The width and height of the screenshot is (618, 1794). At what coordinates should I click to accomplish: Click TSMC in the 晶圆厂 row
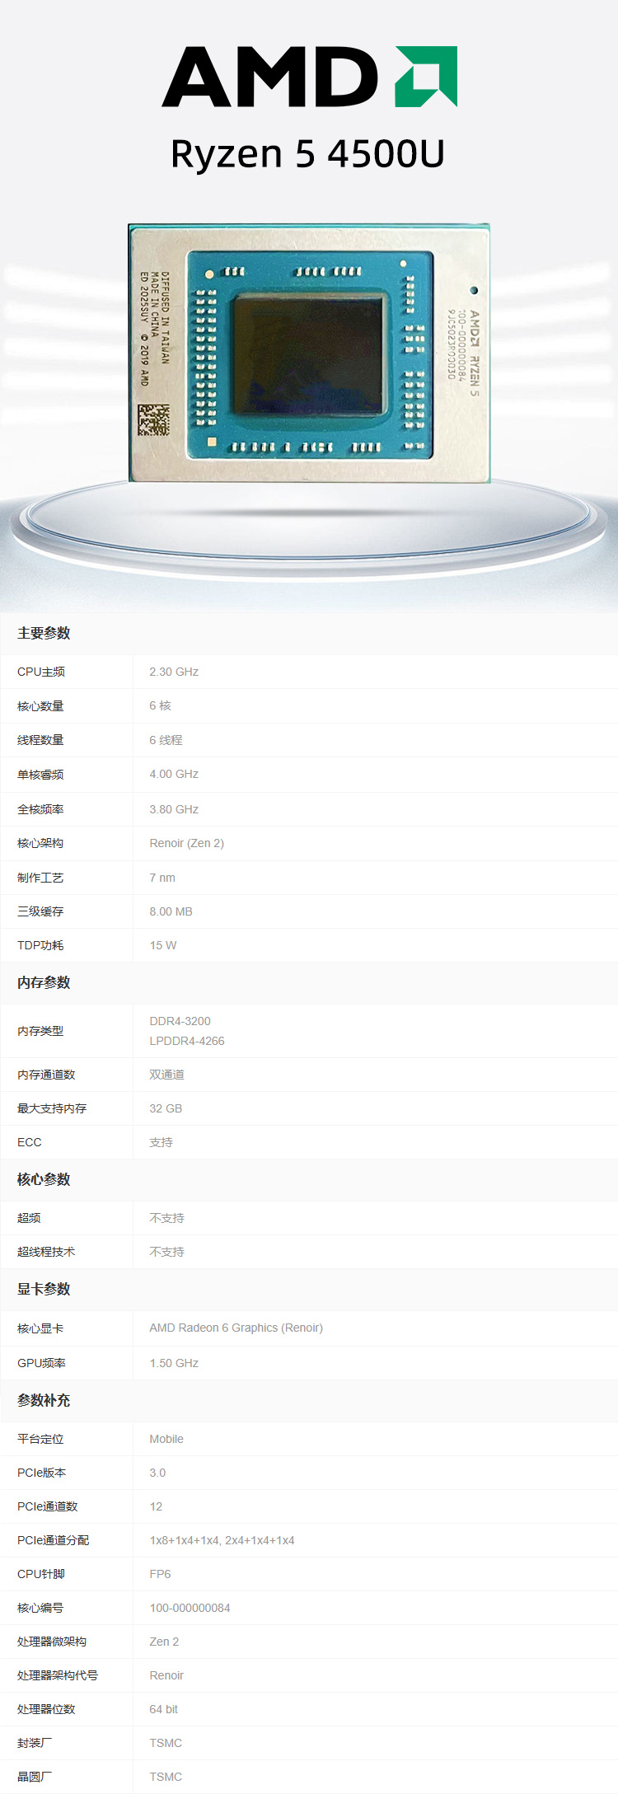tap(166, 1777)
